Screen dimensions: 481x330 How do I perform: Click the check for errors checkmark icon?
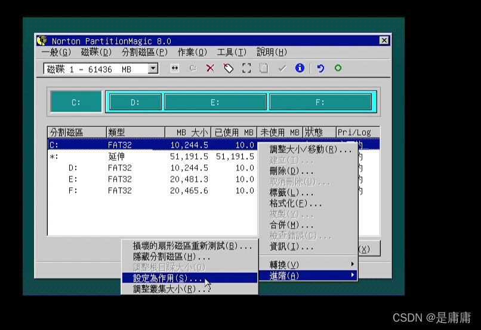click(282, 68)
